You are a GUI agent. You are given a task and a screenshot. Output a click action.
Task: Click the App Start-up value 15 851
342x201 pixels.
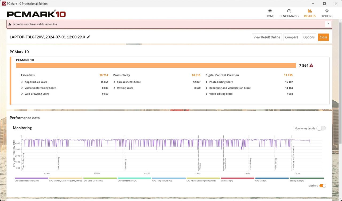104,82
